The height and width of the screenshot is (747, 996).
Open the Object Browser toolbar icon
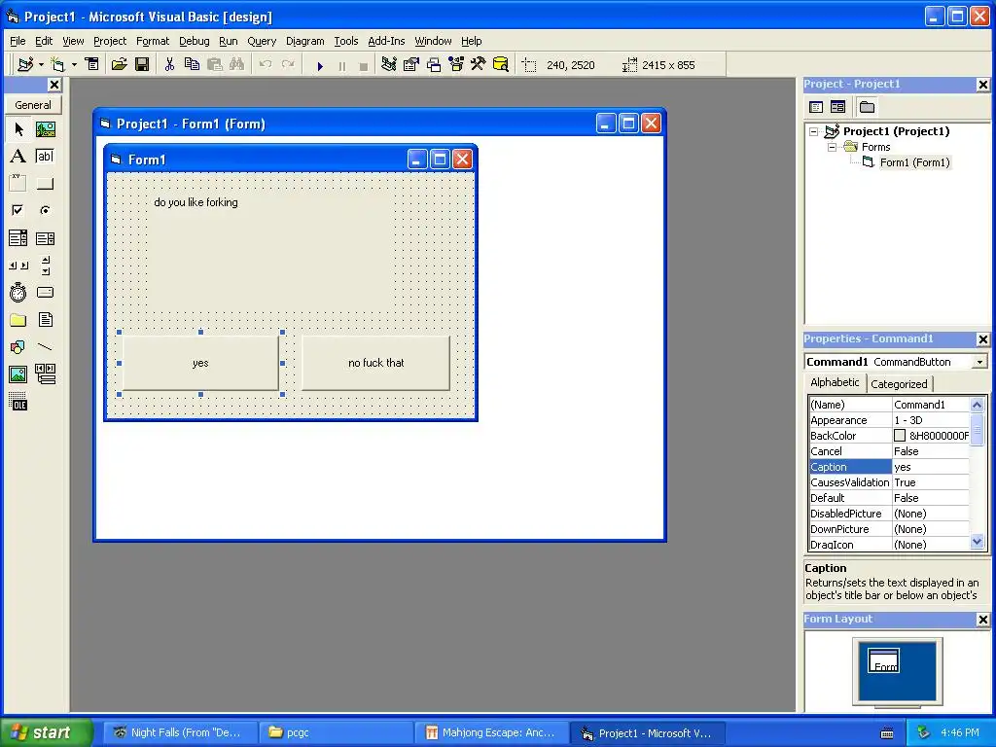[x=456, y=64]
